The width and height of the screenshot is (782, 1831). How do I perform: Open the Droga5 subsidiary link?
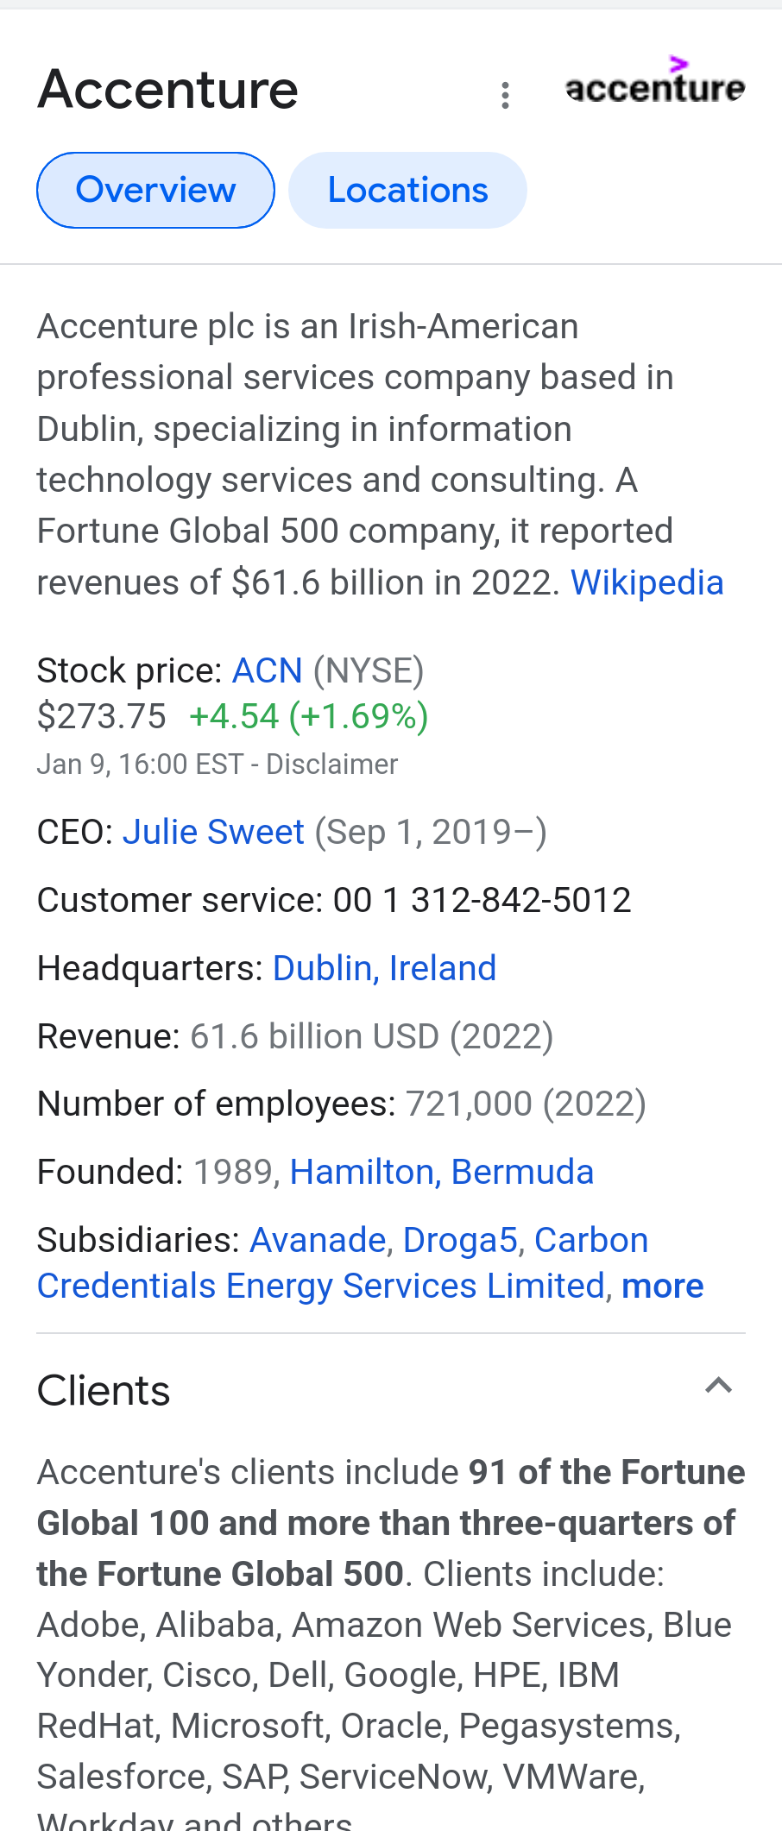point(460,1240)
